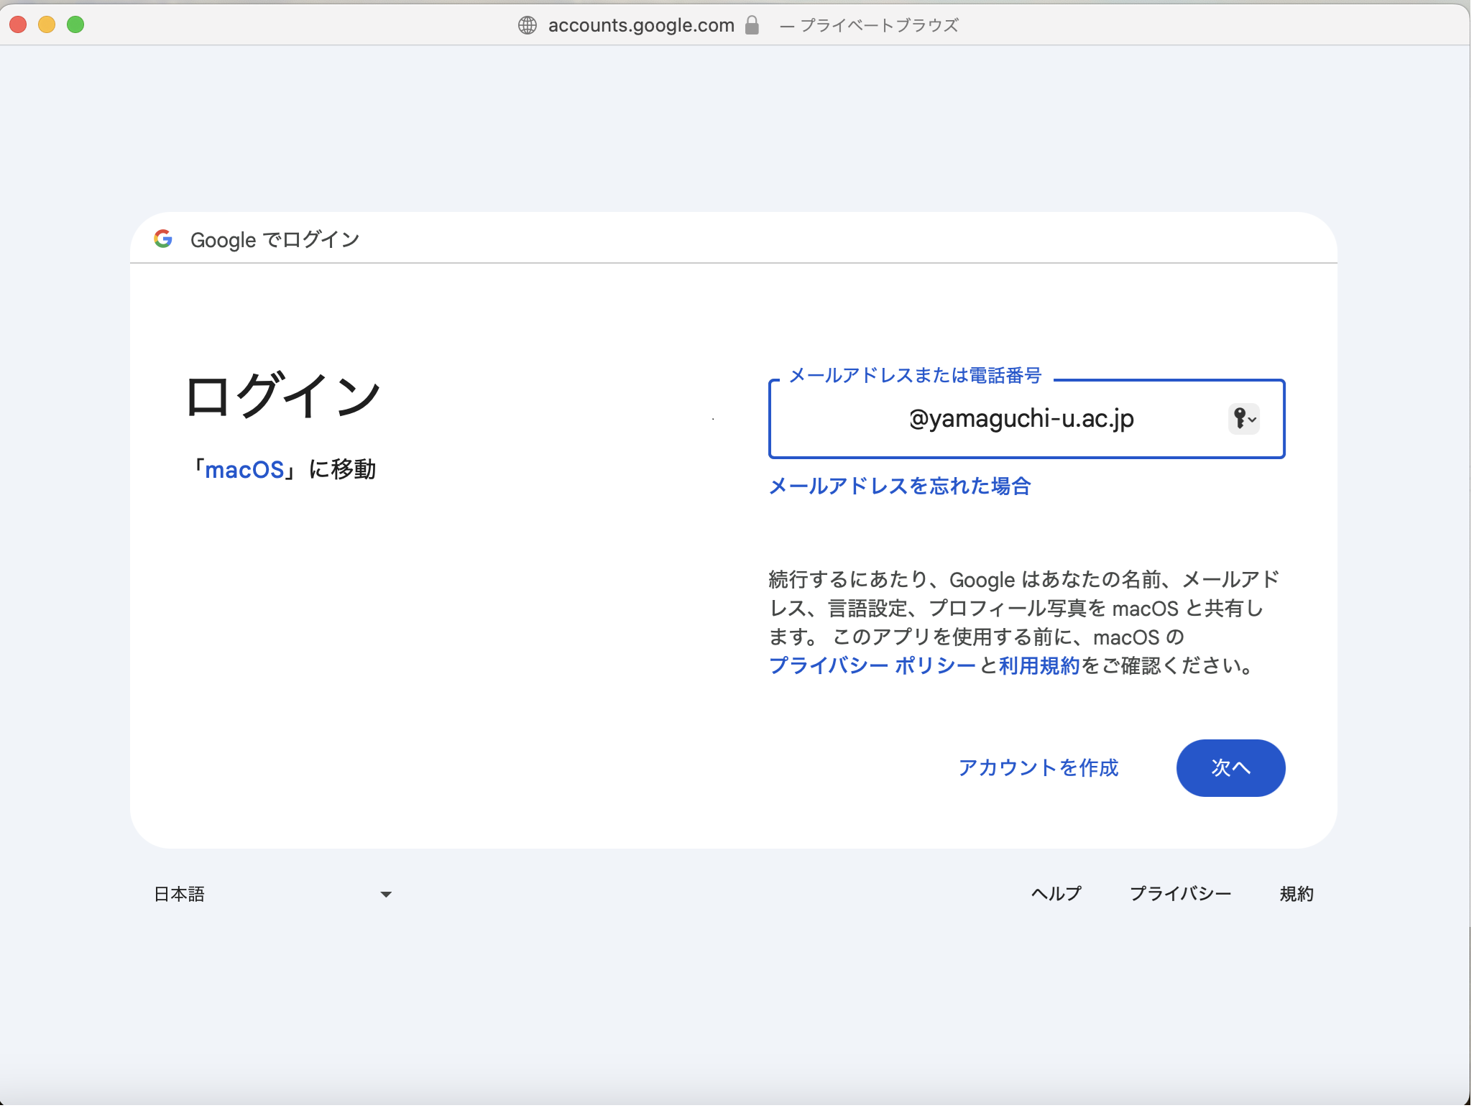Click the accounts.google.com address text
The height and width of the screenshot is (1108, 1474).
coord(642,25)
